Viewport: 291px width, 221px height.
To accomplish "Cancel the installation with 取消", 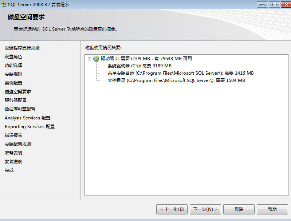I will [x=239, y=209].
